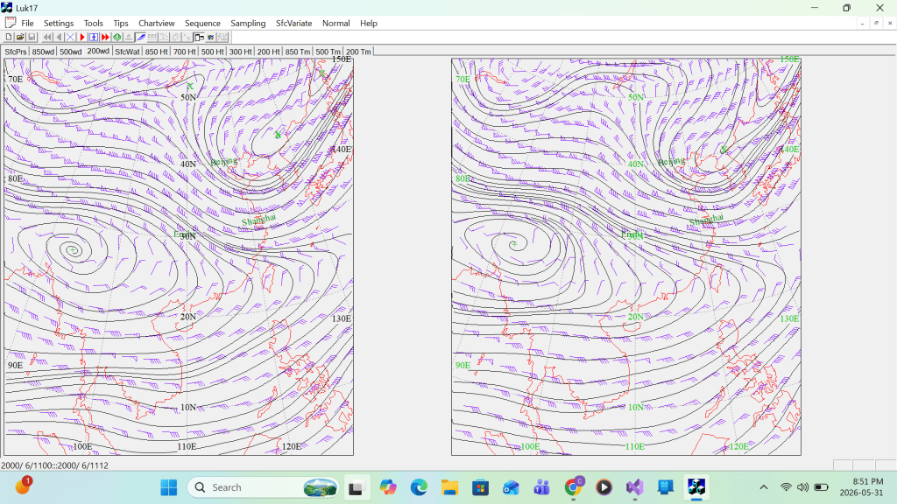Open the Wi-Fi network tray icon
This screenshot has width=897, height=504.
click(x=786, y=487)
